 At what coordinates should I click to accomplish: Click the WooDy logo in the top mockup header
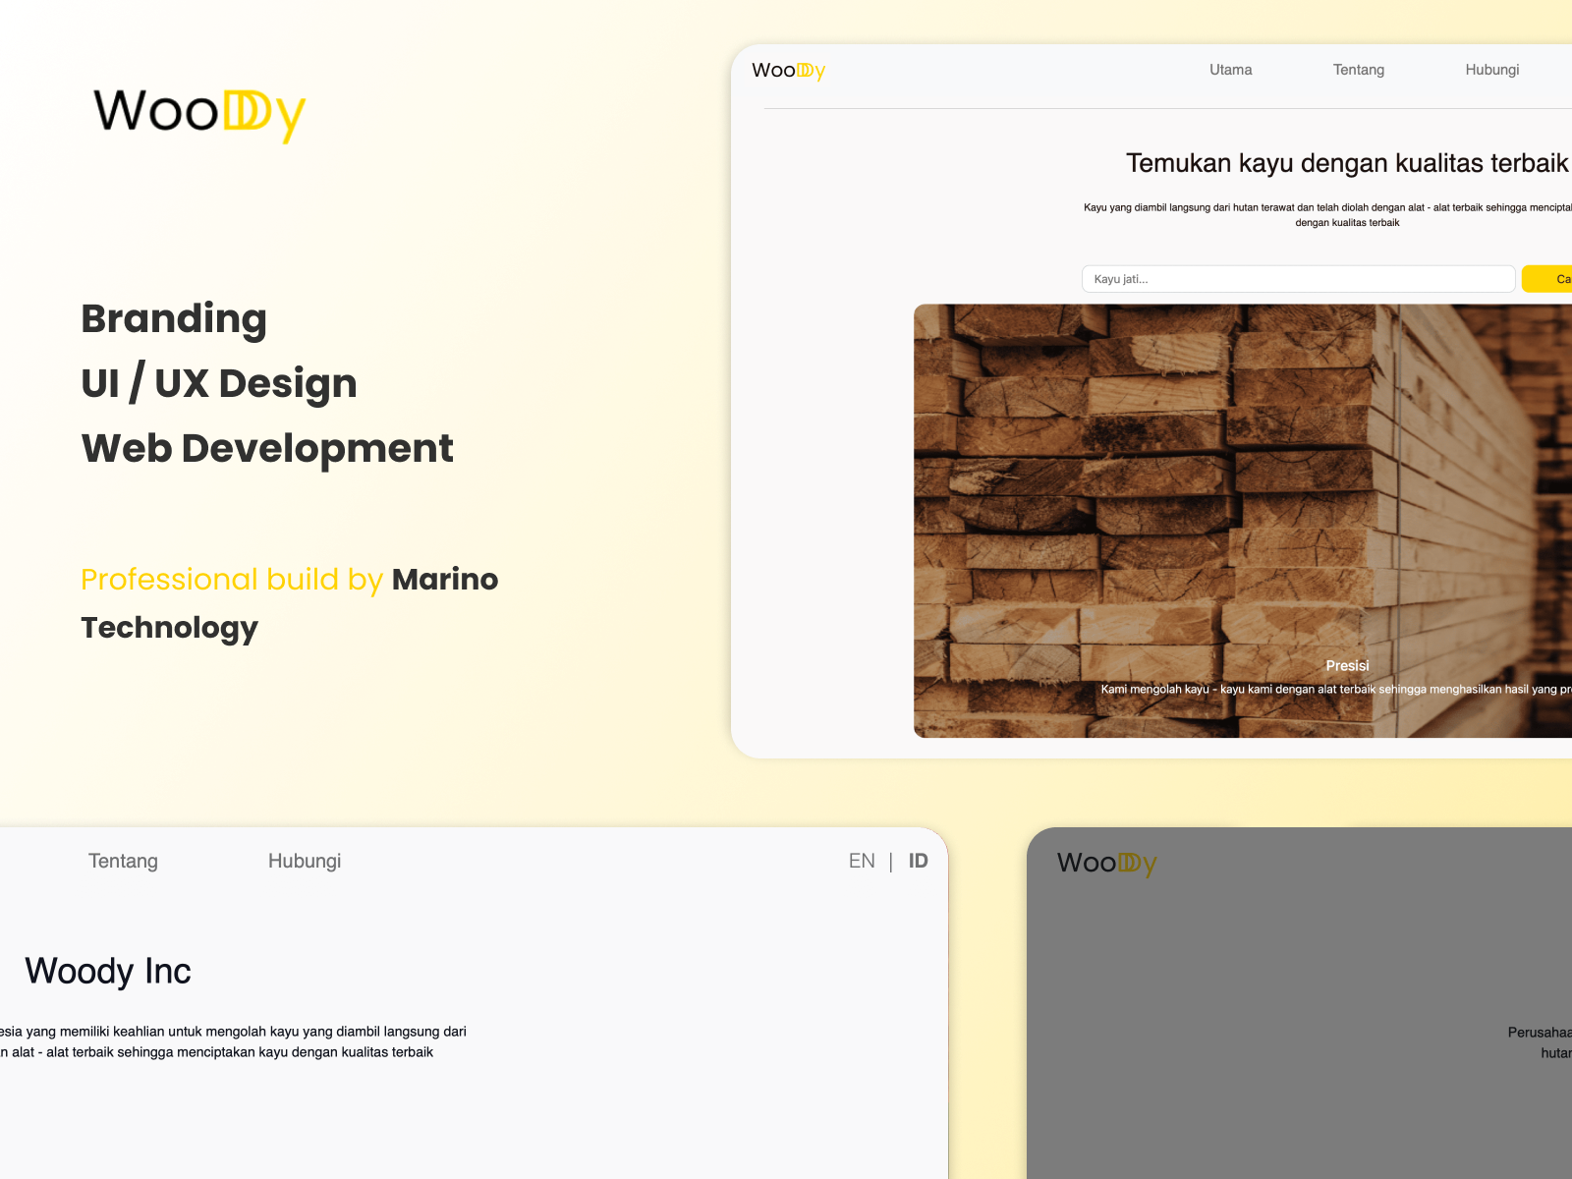tap(786, 69)
